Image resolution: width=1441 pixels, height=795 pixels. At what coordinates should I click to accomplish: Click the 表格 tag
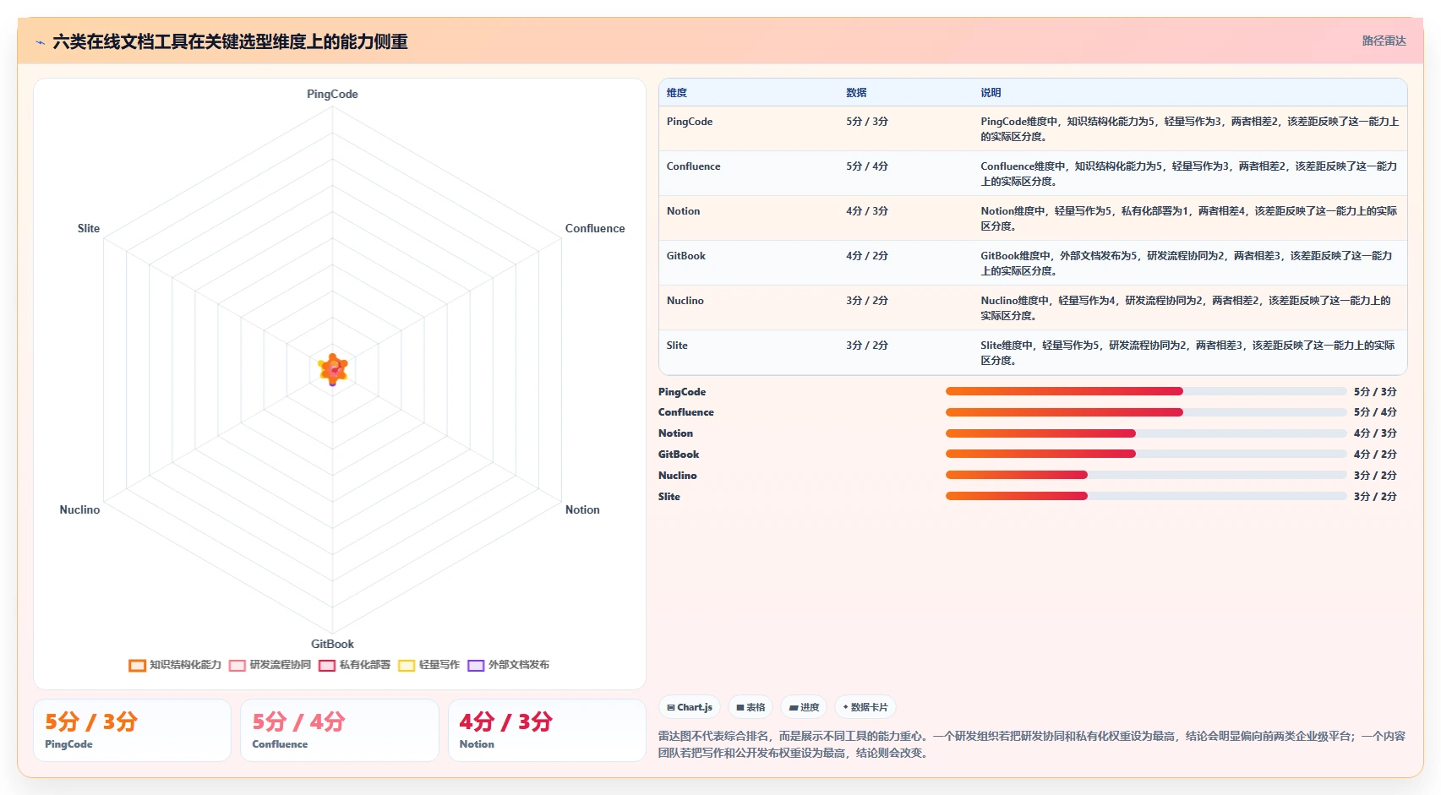pyautogui.click(x=751, y=707)
